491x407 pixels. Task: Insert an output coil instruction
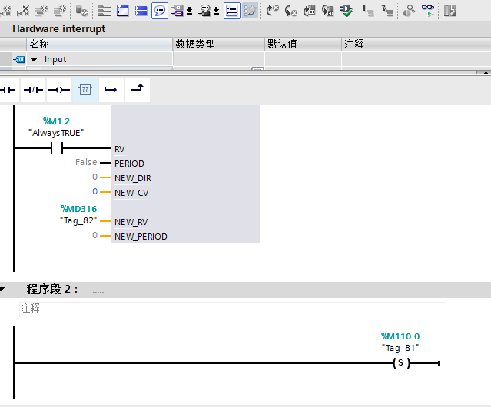click(x=59, y=90)
